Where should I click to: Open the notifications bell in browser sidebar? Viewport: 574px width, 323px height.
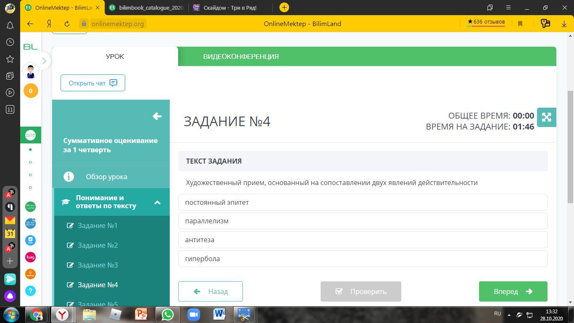10,25
